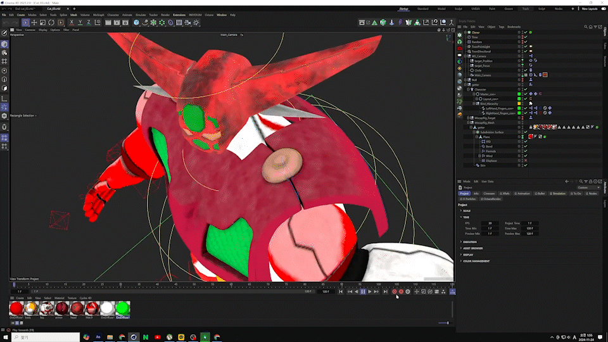Image resolution: width=608 pixels, height=342 pixels.
Task: Select the red OctDiffuse material swatch
Action: (16, 308)
